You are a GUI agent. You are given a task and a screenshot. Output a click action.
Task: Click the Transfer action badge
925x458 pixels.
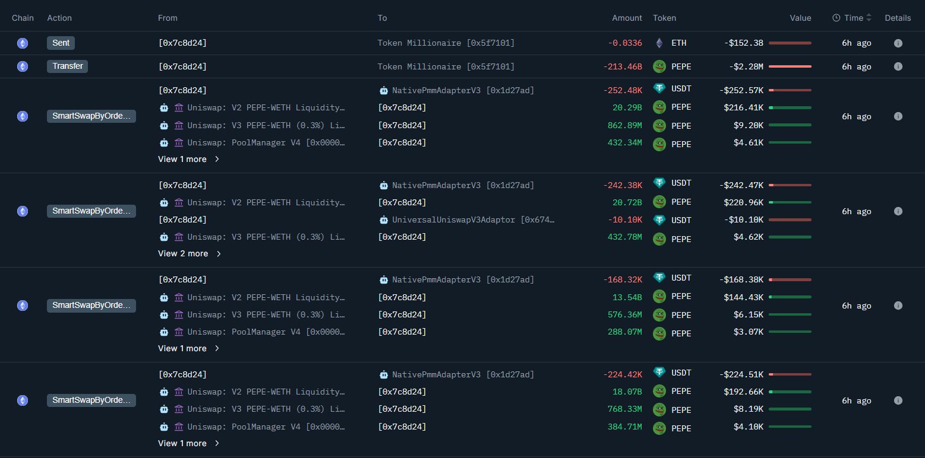pyautogui.click(x=67, y=66)
